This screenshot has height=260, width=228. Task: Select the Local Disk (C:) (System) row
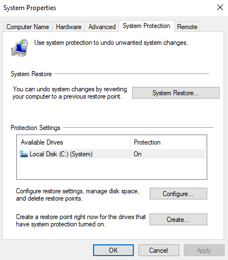112,154
